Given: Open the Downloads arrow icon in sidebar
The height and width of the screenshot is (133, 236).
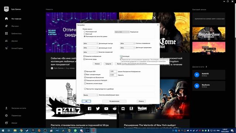Looking at the screenshot, I should pos(6,108).
